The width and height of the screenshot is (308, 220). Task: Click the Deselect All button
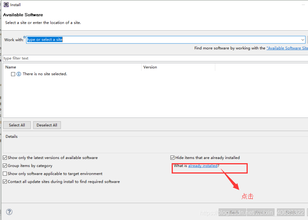pyautogui.click(x=47, y=125)
